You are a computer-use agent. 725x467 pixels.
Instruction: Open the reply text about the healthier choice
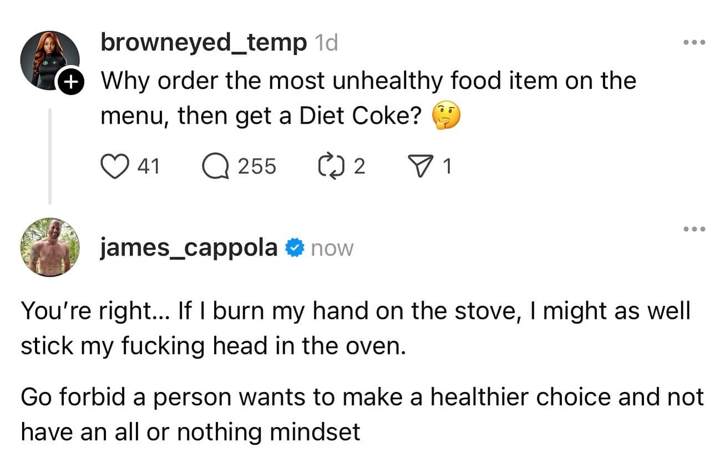pyautogui.click(x=362, y=414)
